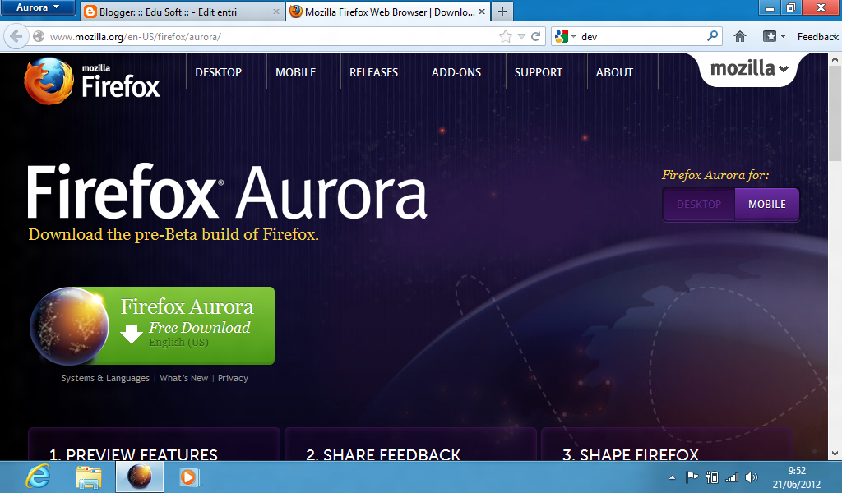Launch Internet Explorer from the taskbar
Screen dimensions: 842x493
(38, 477)
